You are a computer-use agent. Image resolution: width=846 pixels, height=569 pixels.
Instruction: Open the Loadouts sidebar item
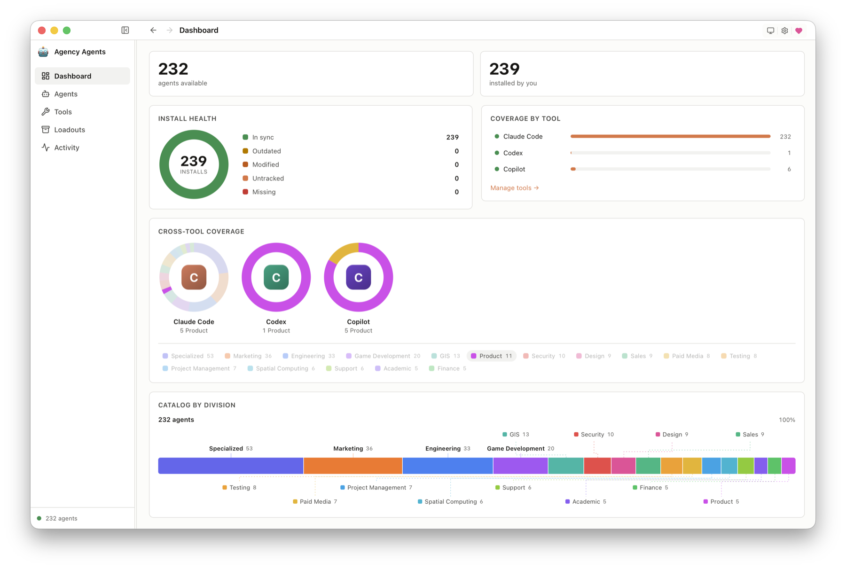point(82,130)
